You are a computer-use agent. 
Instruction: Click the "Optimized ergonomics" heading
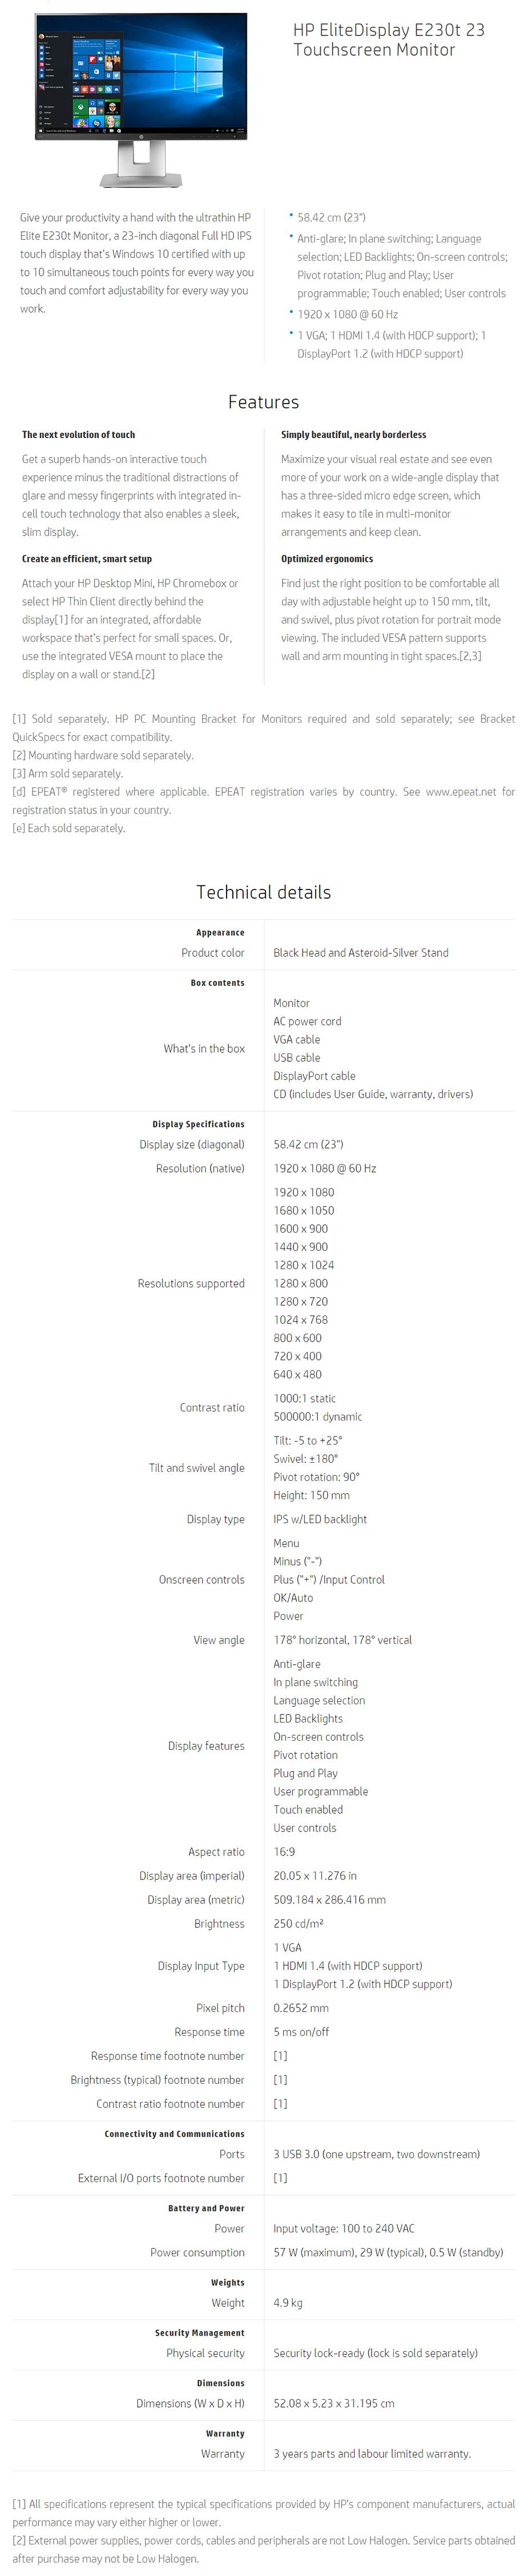[x=327, y=559]
